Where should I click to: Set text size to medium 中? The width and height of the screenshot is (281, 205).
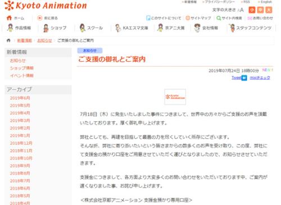click(x=260, y=10)
